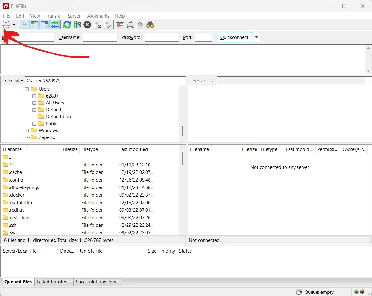This screenshot has height=296, width=372.
Task: Expand the Default tree folder
Action: 34,109
